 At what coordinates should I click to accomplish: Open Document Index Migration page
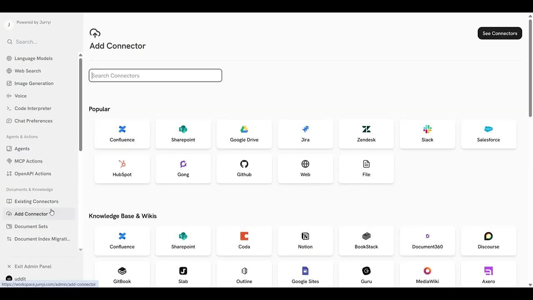pyautogui.click(x=39, y=239)
